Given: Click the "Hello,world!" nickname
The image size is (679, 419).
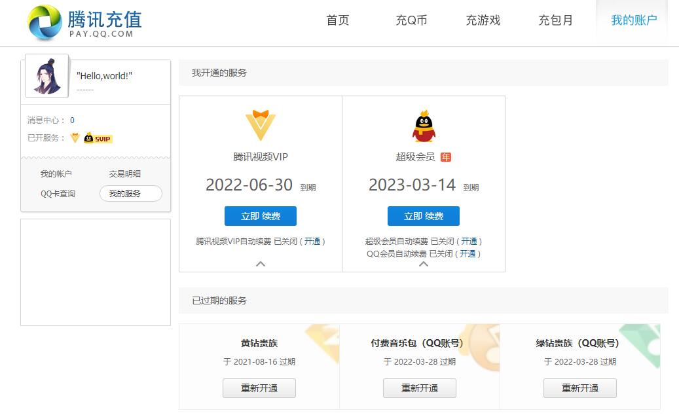Looking at the screenshot, I should pos(104,76).
